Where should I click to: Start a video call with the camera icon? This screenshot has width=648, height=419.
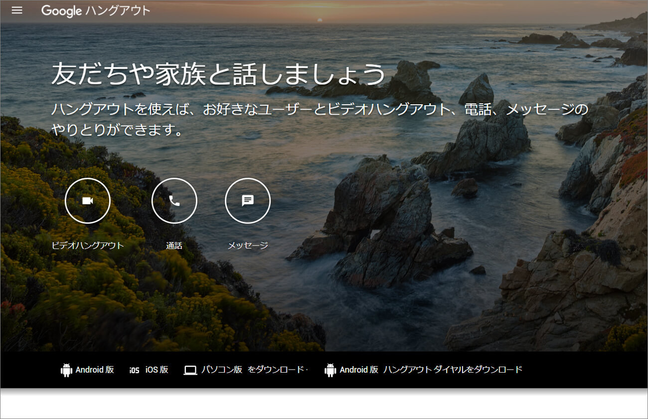pos(88,201)
